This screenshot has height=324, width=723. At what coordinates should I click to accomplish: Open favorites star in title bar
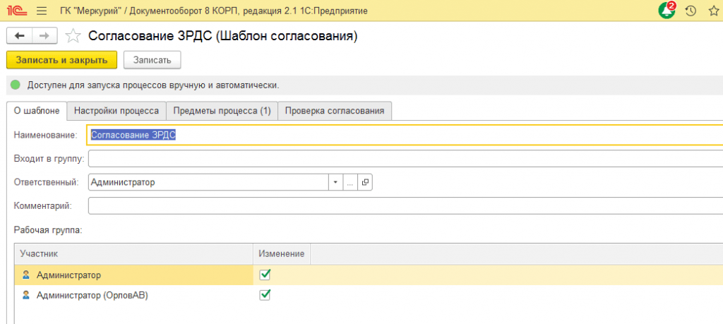[x=713, y=11]
